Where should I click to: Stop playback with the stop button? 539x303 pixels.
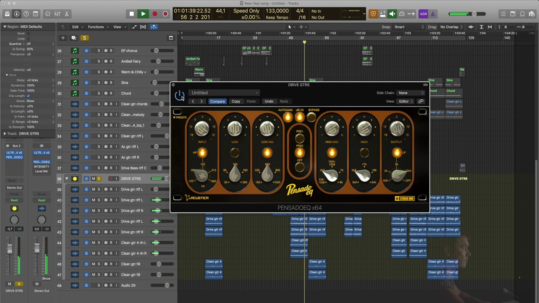coord(132,14)
